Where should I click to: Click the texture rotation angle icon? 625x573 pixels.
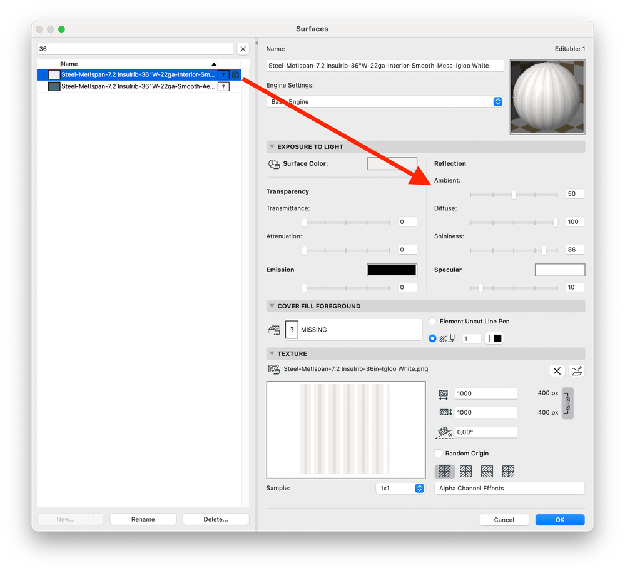[444, 433]
